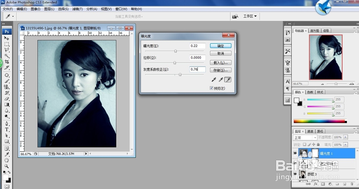This screenshot has height=189, width=359.
Task: Open document status bar arrow menu
Action: [x=86, y=154]
